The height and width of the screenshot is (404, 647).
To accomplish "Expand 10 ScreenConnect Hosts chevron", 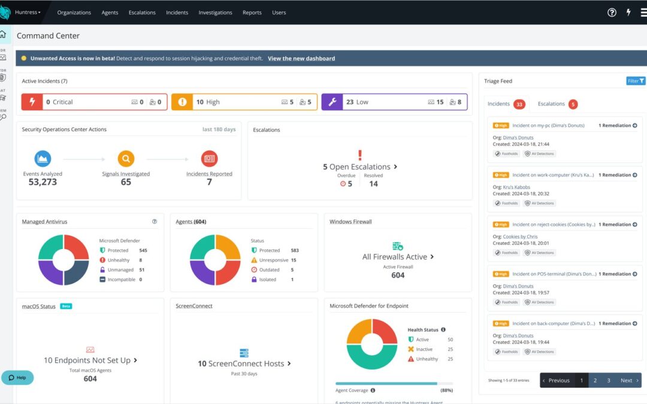I will pos(289,364).
